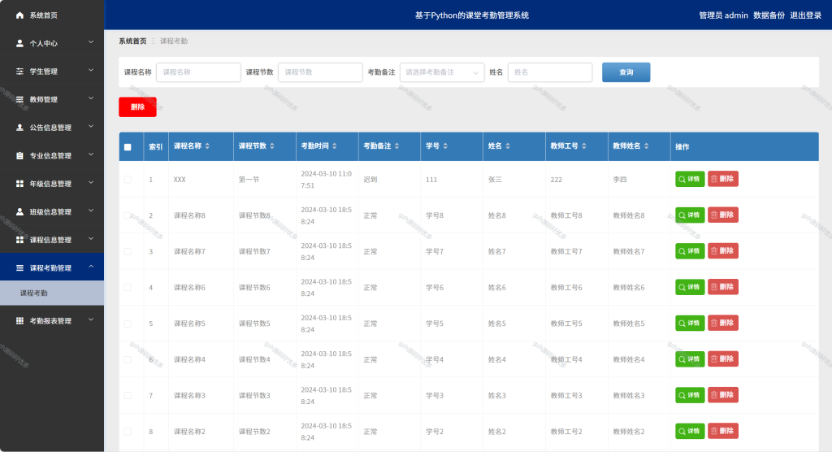Screen dimensions: 832x452
Task: Click the red batch 删除 button
Action: pyautogui.click(x=137, y=106)
